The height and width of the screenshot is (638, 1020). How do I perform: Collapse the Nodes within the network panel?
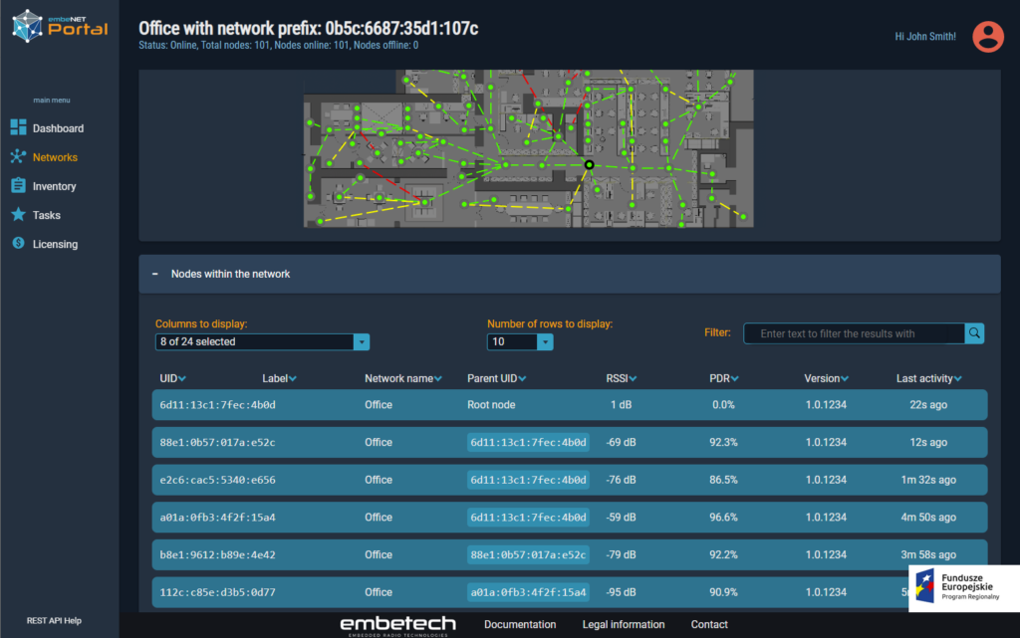click(155, 274)
